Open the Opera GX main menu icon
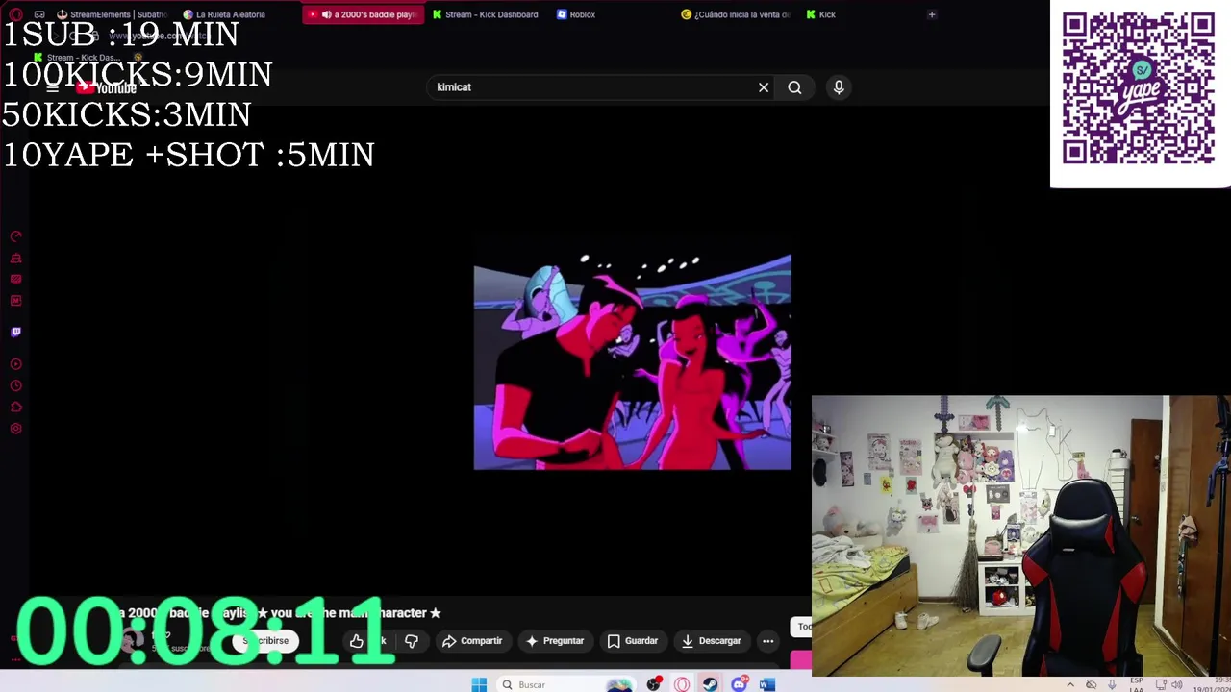 tap(15, 14)
